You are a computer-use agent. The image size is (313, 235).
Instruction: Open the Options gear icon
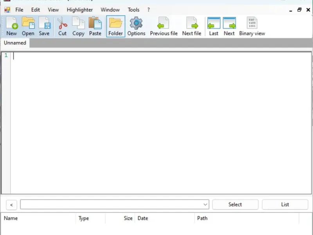pyautogui.click(x=136, y=26)
